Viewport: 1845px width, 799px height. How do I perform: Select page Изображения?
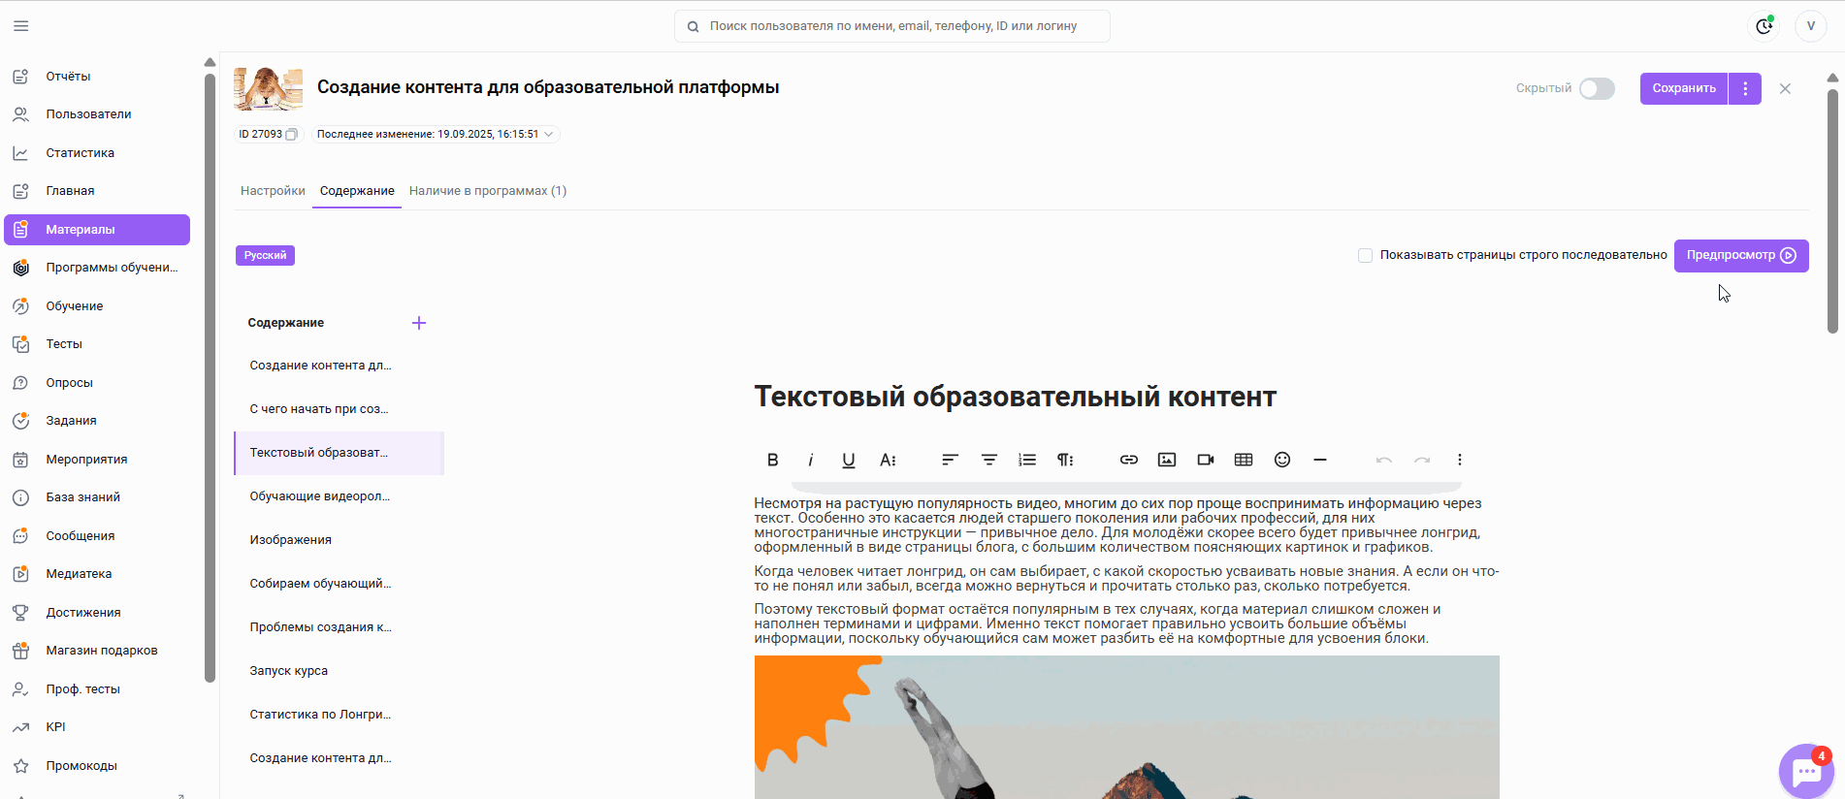[x=339, y=540]
